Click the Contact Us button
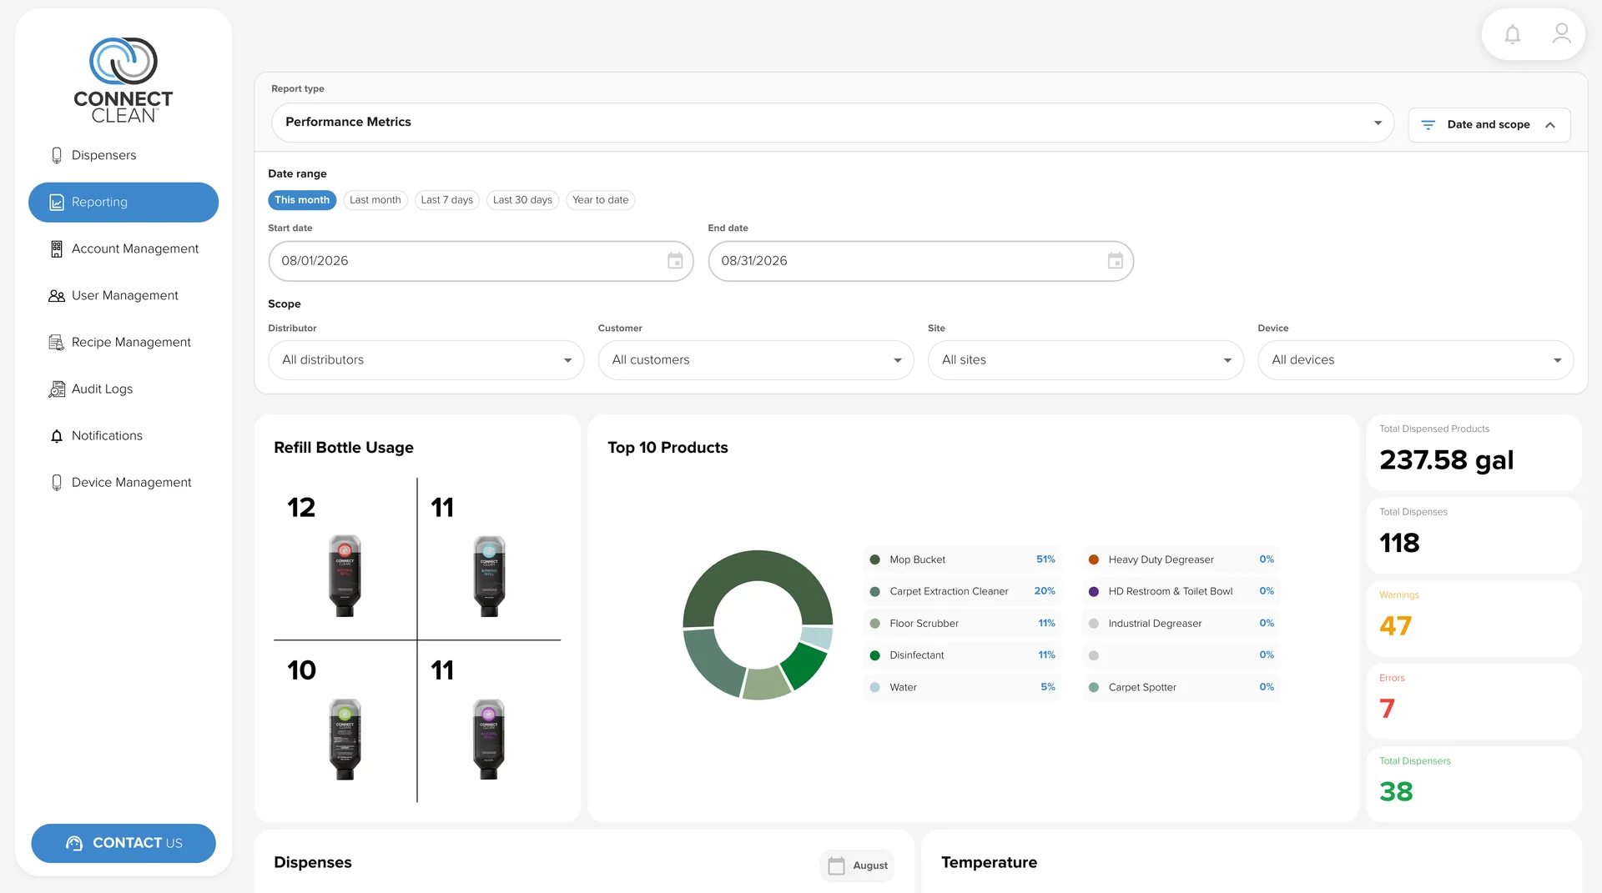This screenshot has height=893, width=1602. pos(123,843)
